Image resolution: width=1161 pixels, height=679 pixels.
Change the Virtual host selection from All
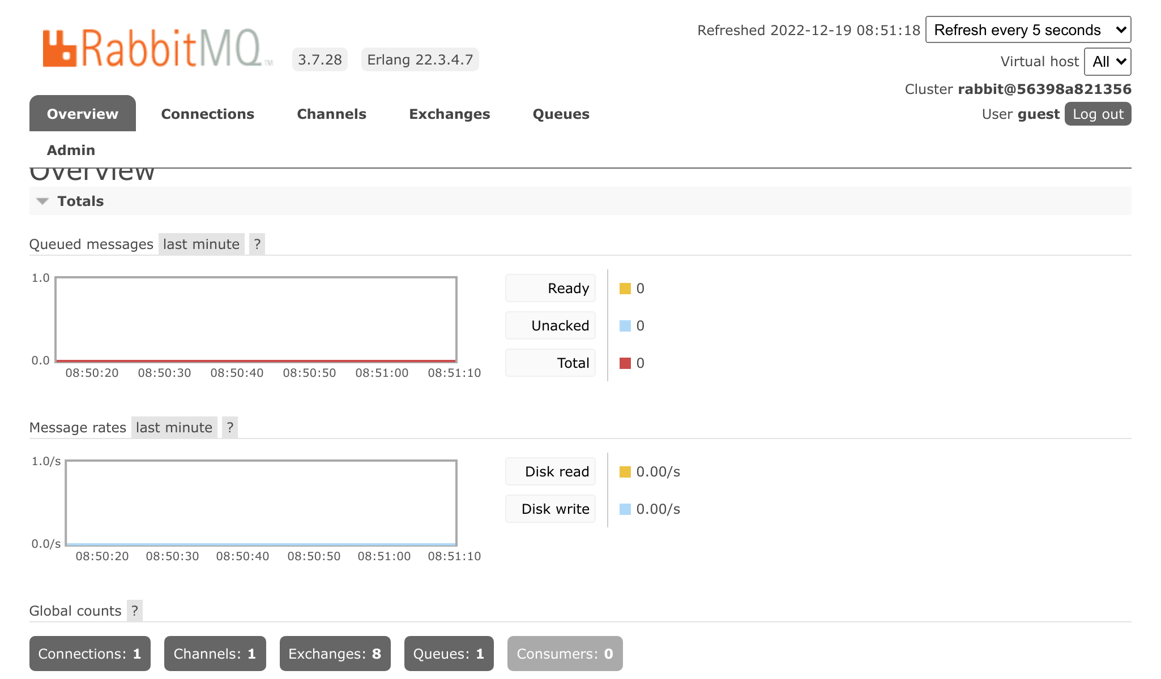(1107, 62)
